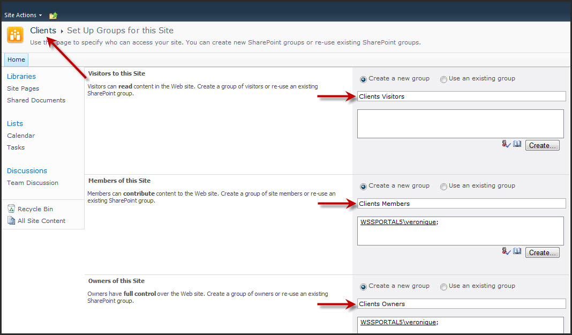Click the orange Clients site logo icon
The height and width of the screenshot is (335, 572).
(x=15, y=35)
